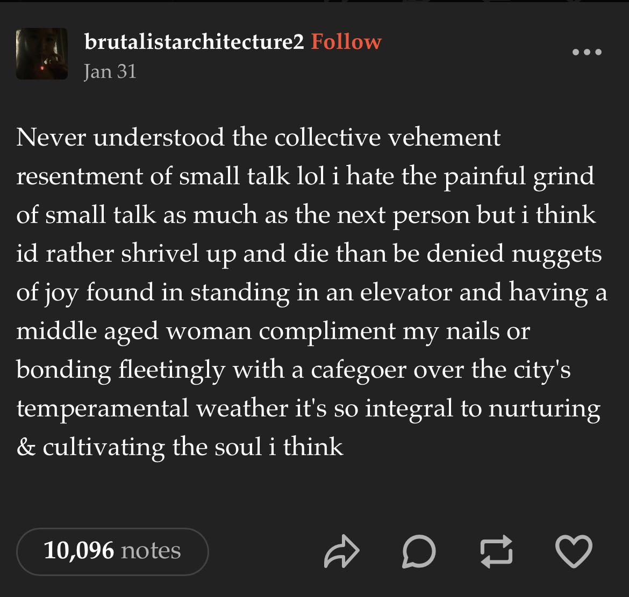
Task: Open the Jan 31 timestamp link
Action: click(x=110, y=71)
